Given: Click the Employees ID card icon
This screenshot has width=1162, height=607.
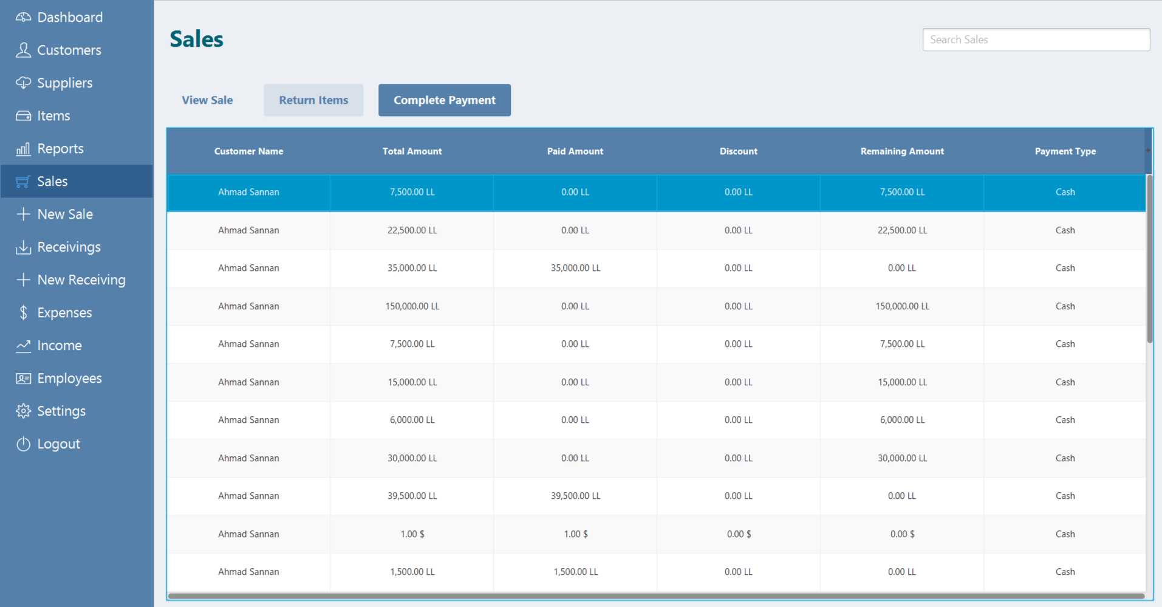Looking at the screenshot, I should tap(23, 378).
